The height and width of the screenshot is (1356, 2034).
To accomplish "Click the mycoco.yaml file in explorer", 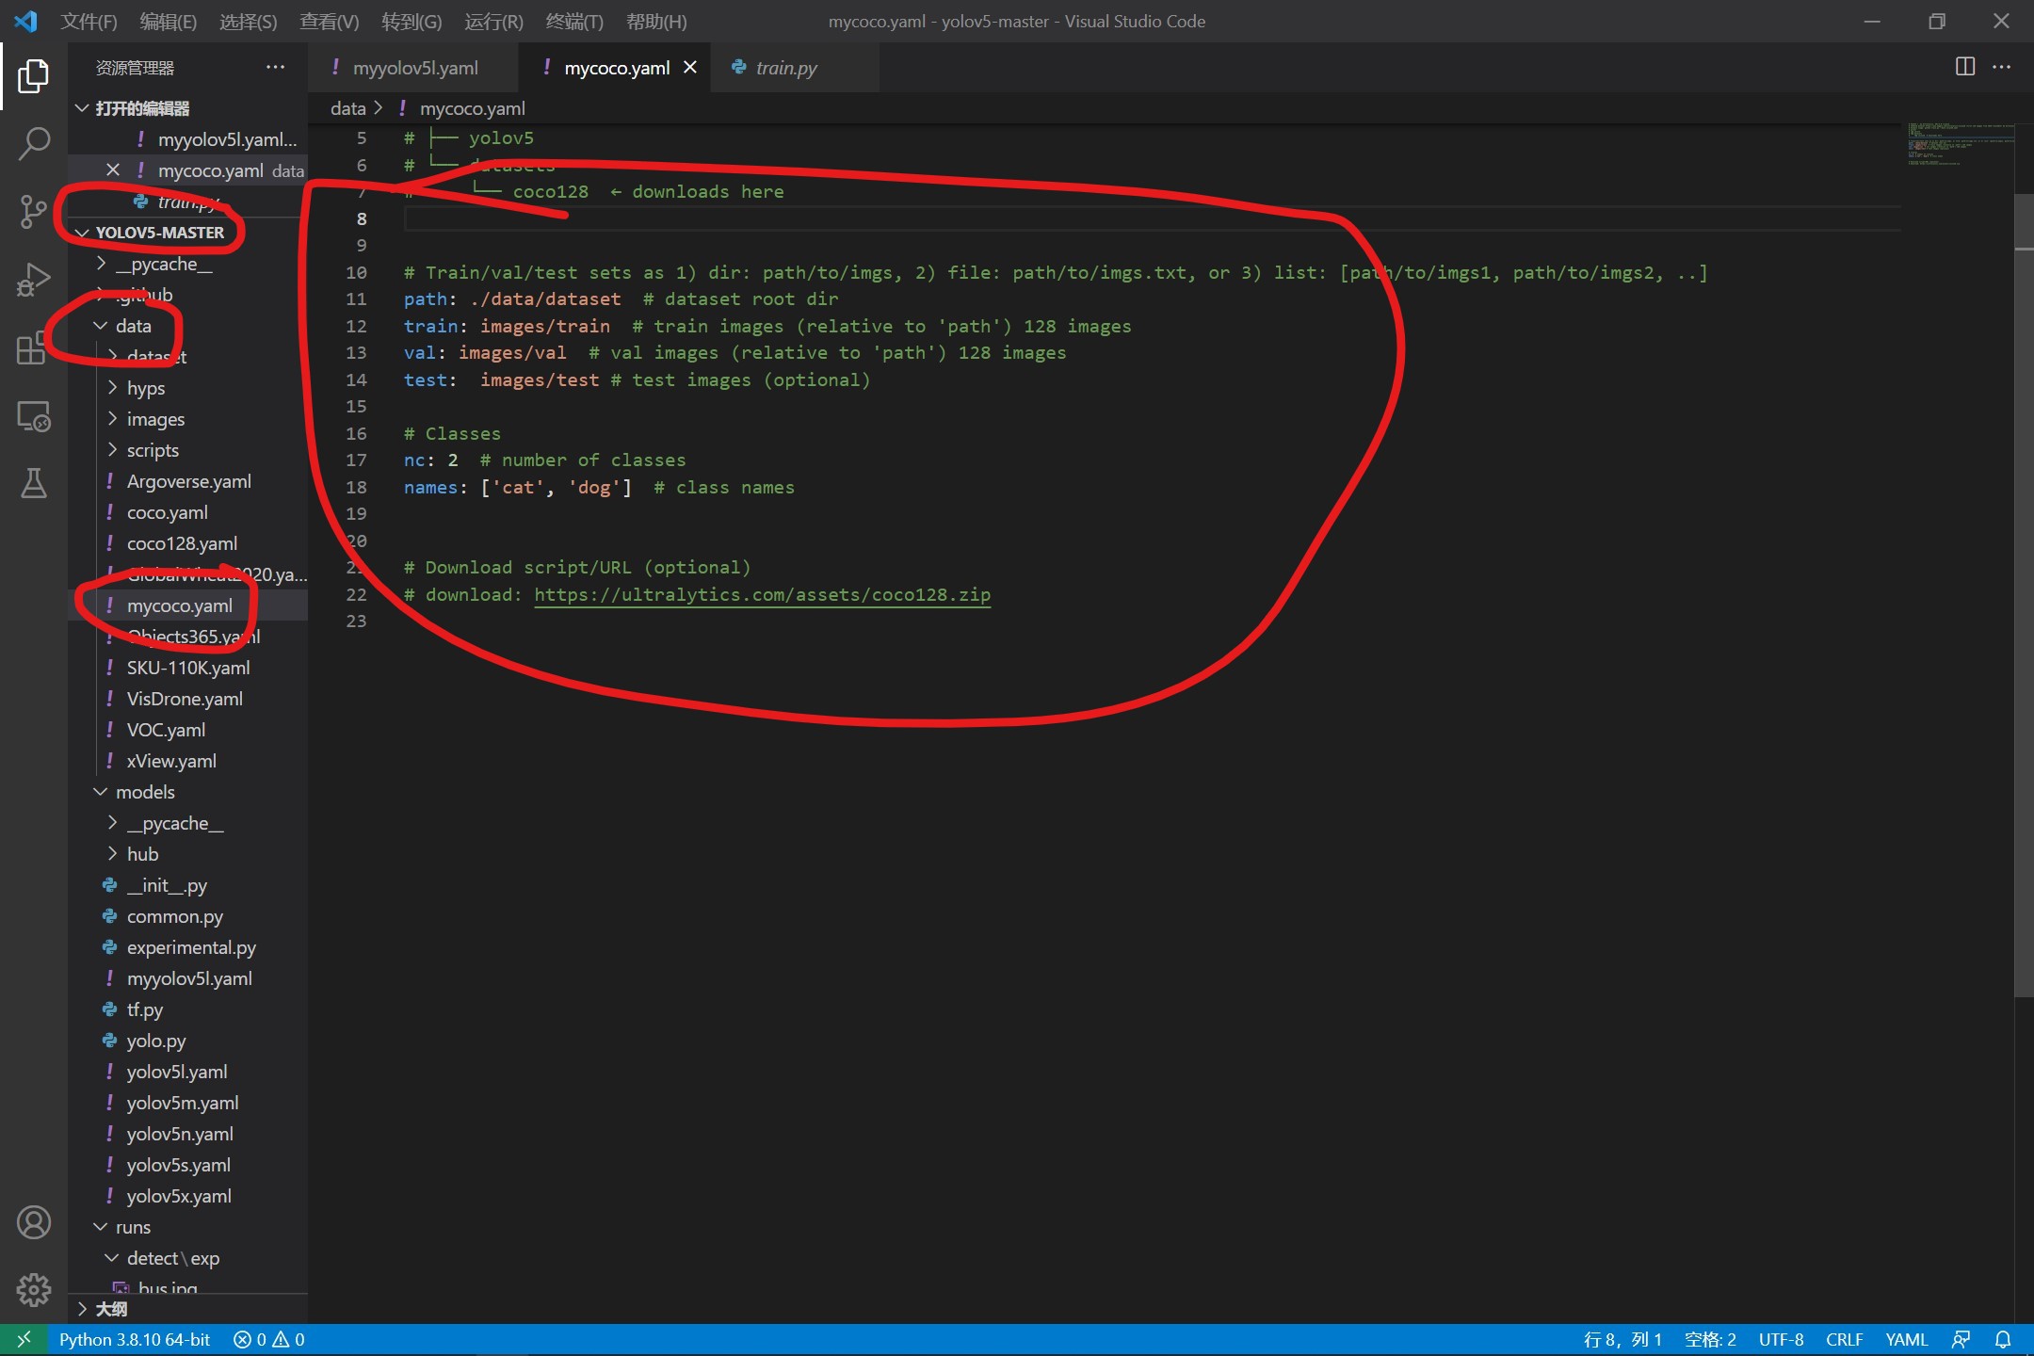I will 179,604.
